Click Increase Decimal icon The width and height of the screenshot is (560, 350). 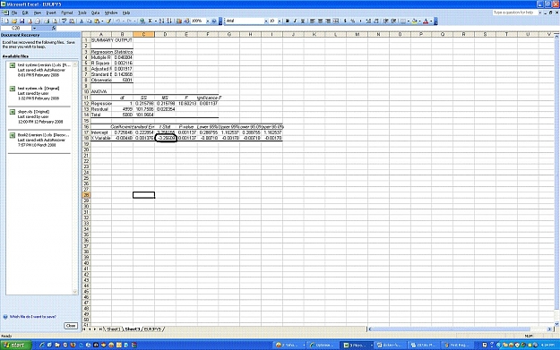(368, 21)
